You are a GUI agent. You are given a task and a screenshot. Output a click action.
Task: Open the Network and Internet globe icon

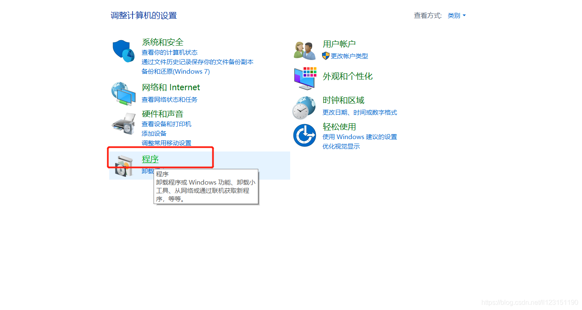[123, 94]
